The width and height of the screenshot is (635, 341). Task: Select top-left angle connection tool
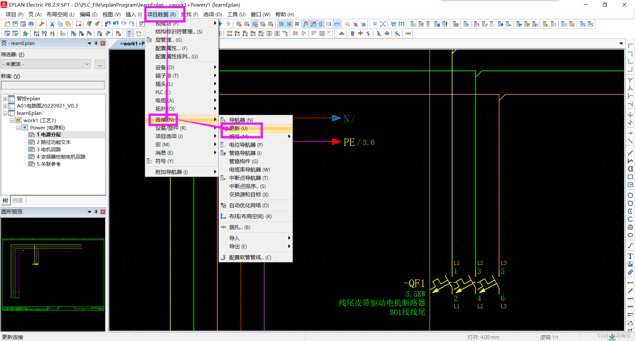(630, 46)
